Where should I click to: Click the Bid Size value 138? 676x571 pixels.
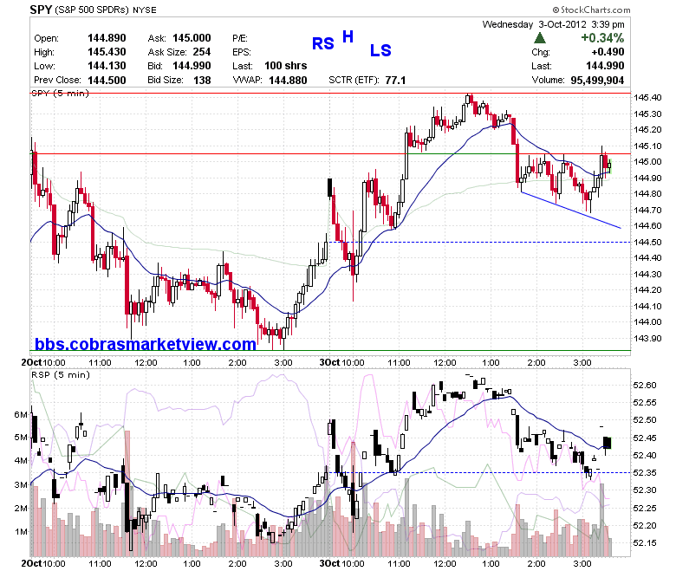point(202,80)
